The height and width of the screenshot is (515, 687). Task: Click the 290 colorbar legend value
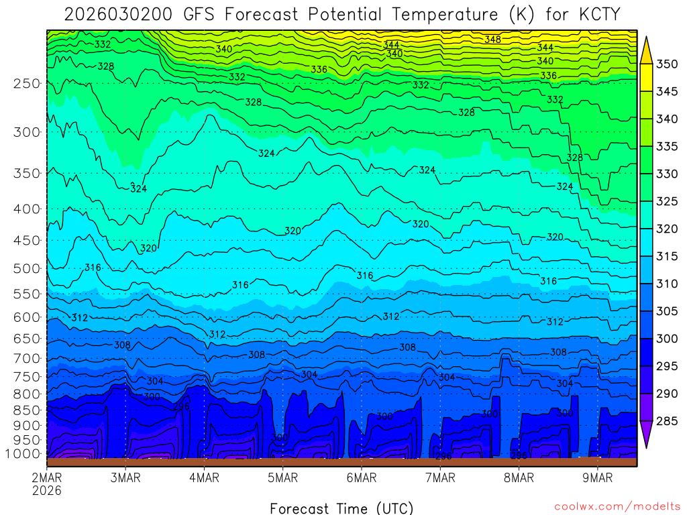667,394
